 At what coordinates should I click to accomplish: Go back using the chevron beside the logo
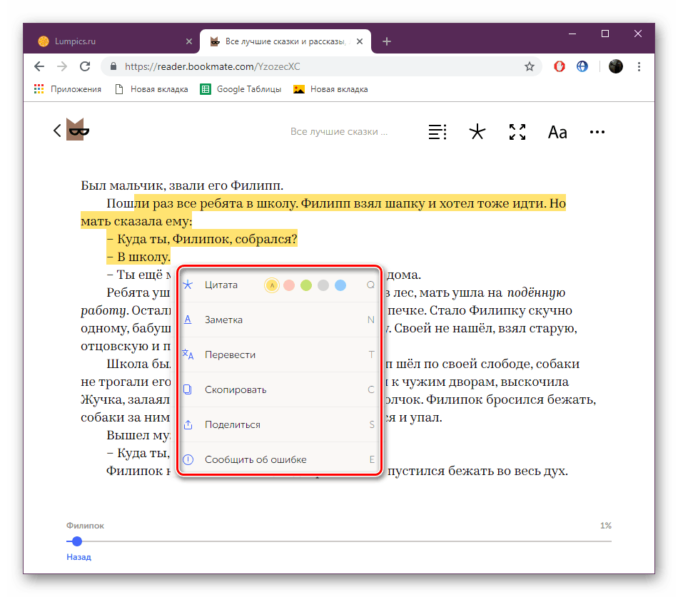[x=57, y=130]
